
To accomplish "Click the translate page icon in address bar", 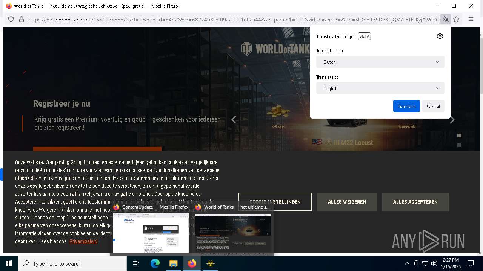I will [446, 19].
